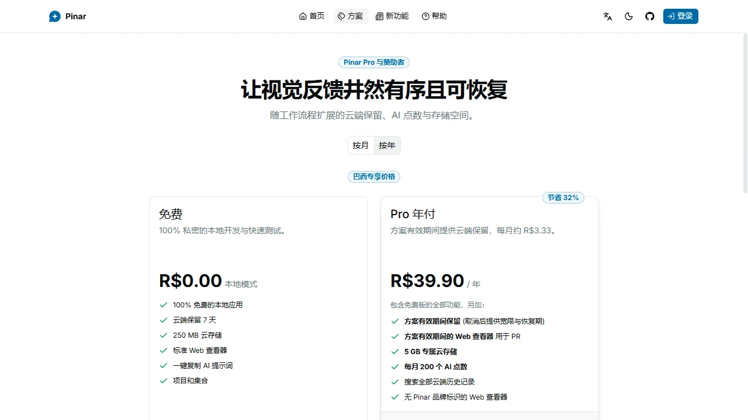Click the check icon beside 5 GB 专属云存储
The width and height of the screenshot is (748, 420).
coord(395,352)
